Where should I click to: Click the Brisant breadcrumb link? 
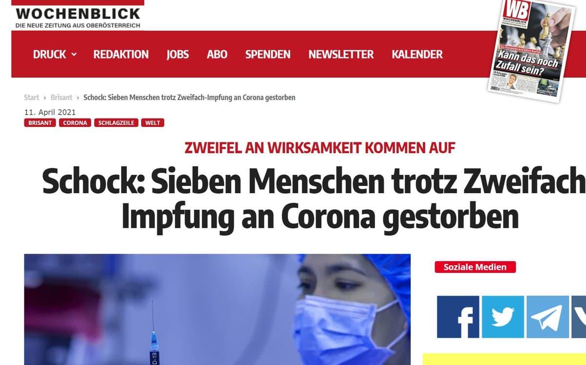pyautogui.click(x=62, y=97)
